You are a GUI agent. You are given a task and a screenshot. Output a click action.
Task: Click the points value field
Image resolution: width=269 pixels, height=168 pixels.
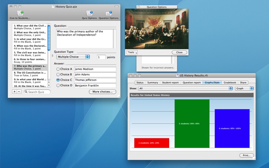pos(101,57)
